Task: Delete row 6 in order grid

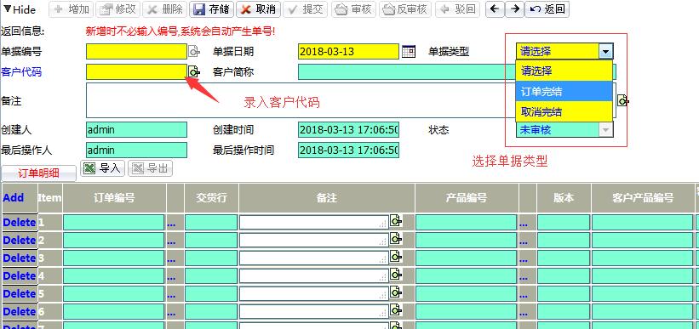Action: [x=20, y=312]
